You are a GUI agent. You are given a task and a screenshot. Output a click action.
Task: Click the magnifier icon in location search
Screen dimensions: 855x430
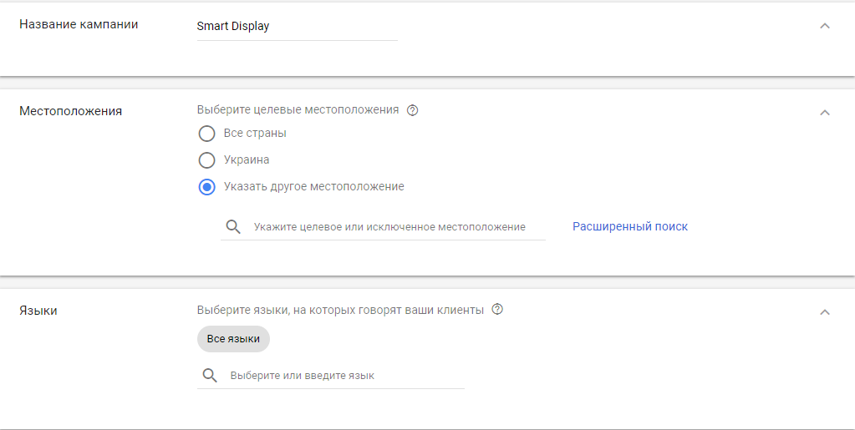pos(234,226)
